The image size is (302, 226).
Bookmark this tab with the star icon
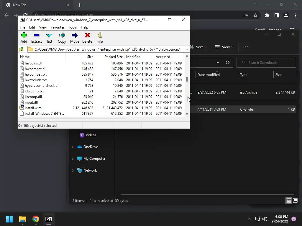click(x=255, y=15)
